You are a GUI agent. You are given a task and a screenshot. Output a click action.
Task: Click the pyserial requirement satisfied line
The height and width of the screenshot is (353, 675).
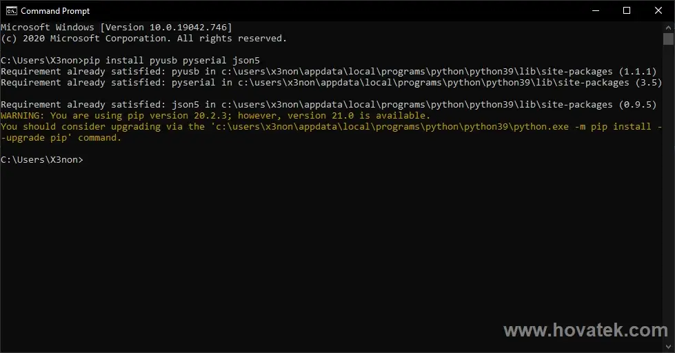[x=331, y=83]
